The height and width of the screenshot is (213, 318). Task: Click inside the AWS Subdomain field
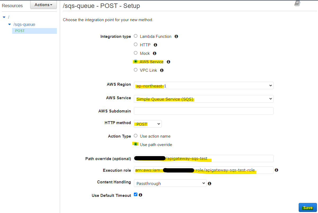(x=203, y=111)
